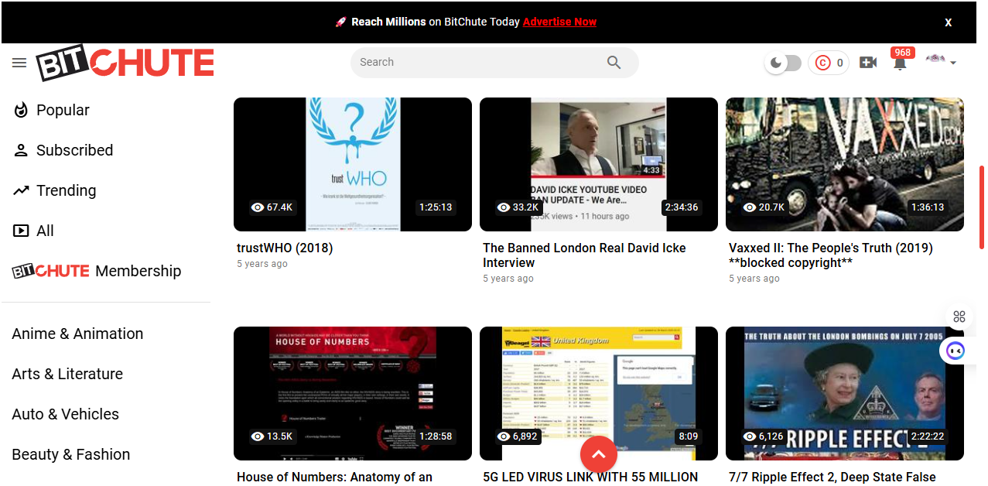Click the grid apps floating icon
The height and width of the screenshot is (486, 988).
(x=959, y=317)
